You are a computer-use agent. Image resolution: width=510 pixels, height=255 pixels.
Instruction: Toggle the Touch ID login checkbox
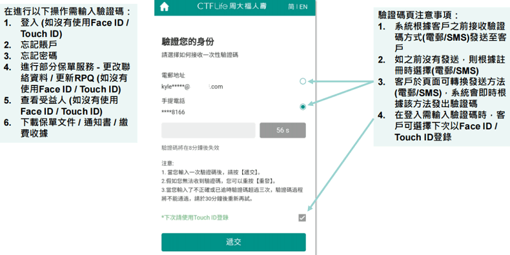click(x=302, y=218)
